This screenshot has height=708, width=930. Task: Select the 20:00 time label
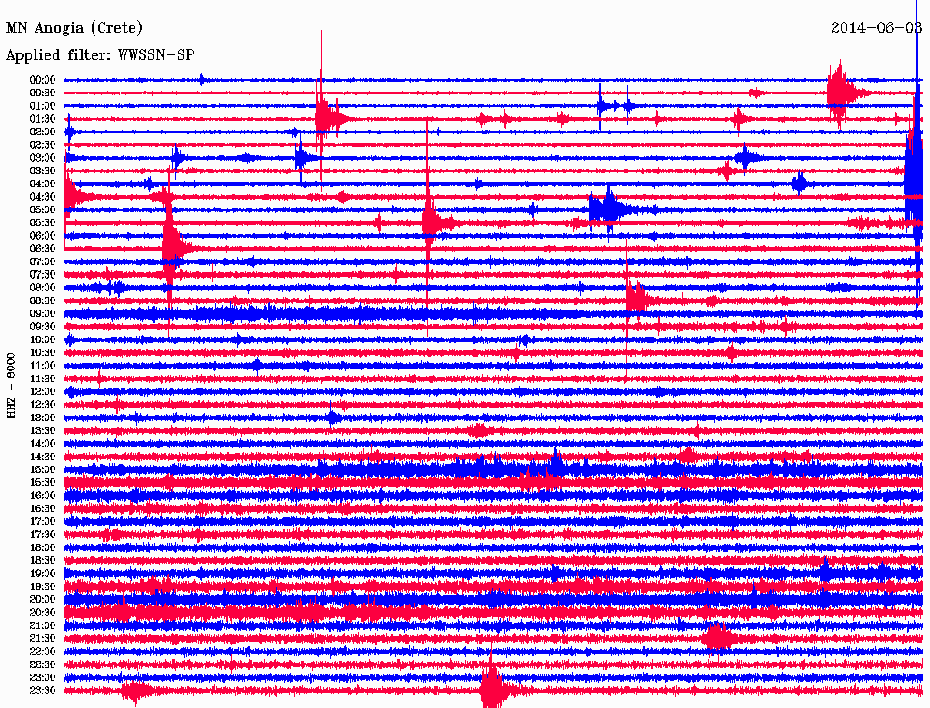[x=43, y=599]
